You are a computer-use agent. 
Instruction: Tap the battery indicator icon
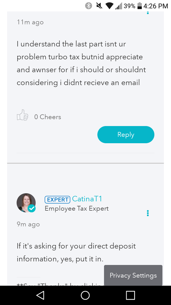point(139,6)
